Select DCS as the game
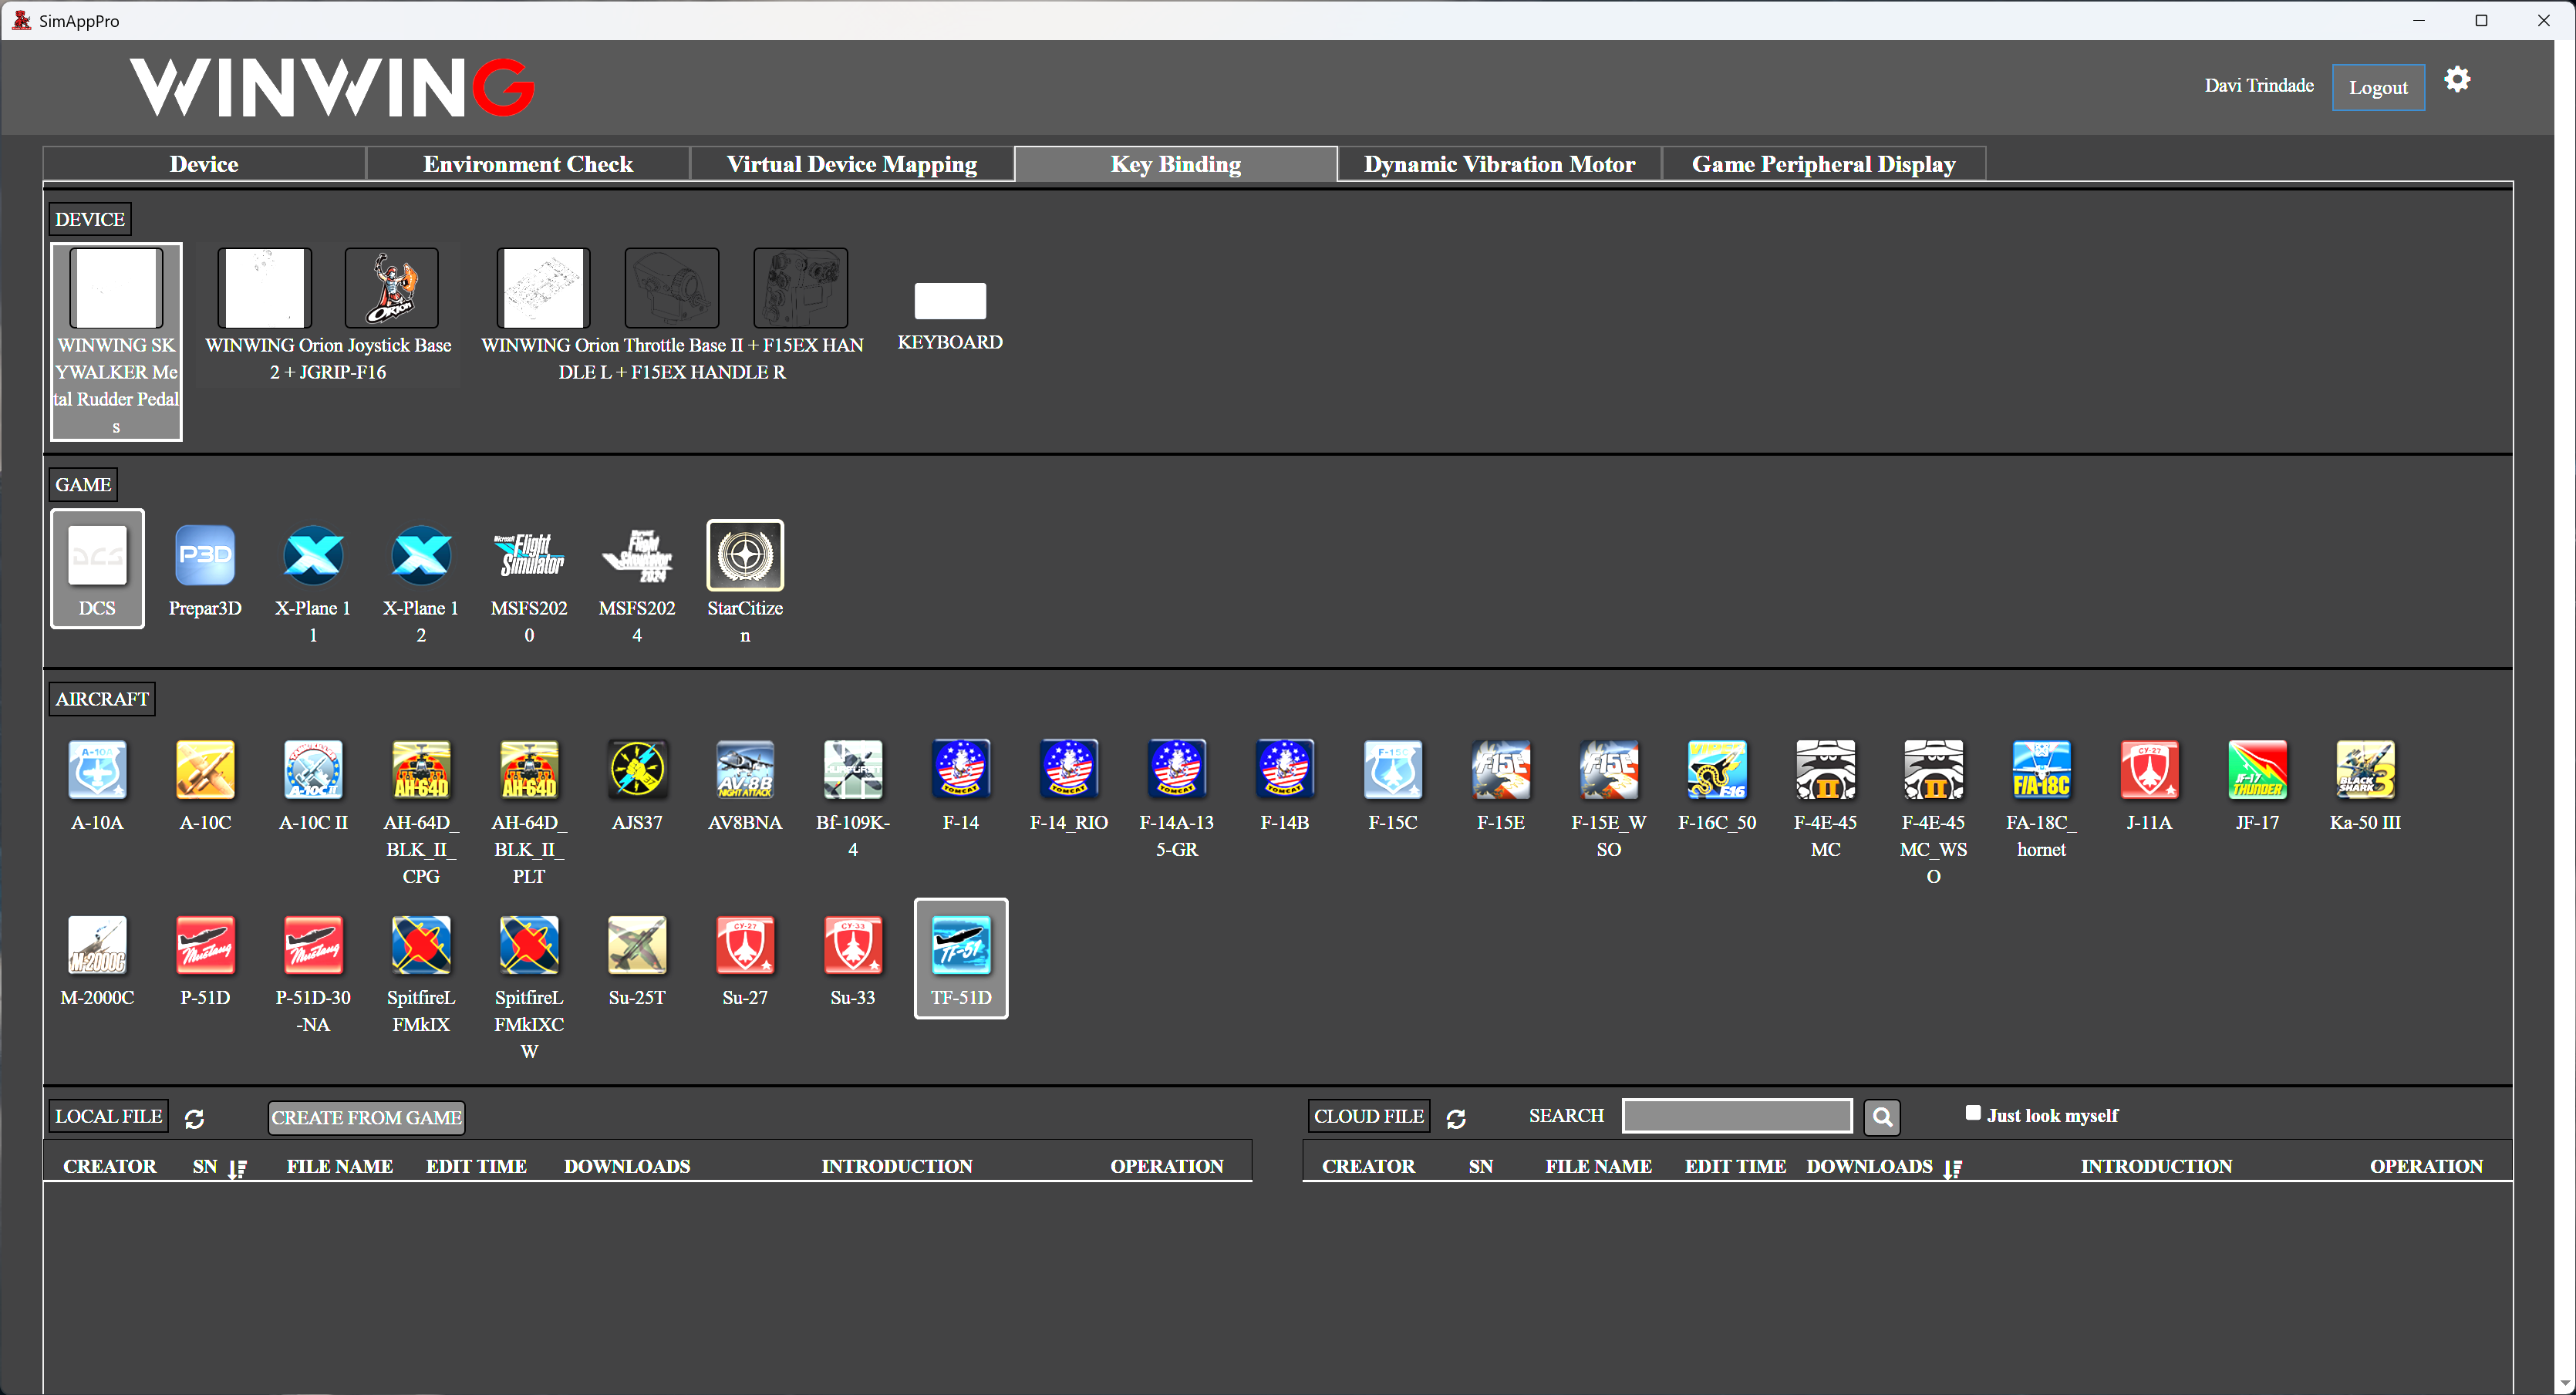The width and height of the screenshot is (2576, 1395). pos(97,568)
